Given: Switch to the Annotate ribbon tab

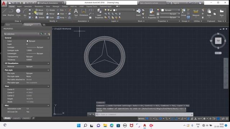Looking at the screenshot, I should click(28, 6).
